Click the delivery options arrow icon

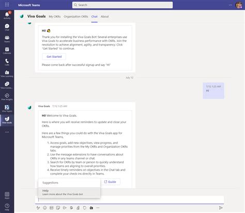(x=65, y=208)
